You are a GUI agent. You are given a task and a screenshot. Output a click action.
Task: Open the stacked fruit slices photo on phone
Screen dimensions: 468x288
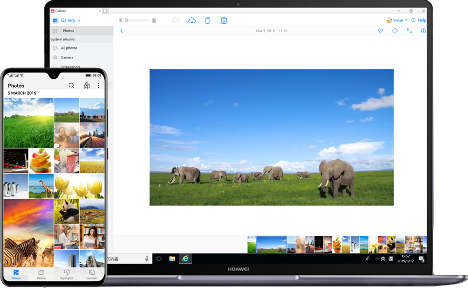[x=41, y=161]
